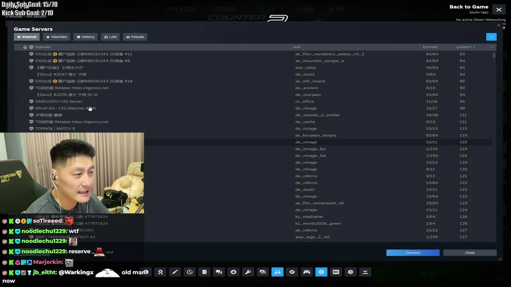The image size is (511, 287).
Task: Open the settings gear in overlay bar
Action: (351, 272)
